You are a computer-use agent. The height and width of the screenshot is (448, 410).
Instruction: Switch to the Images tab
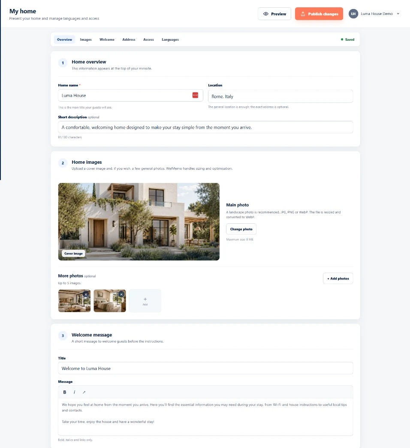[86, 39]
